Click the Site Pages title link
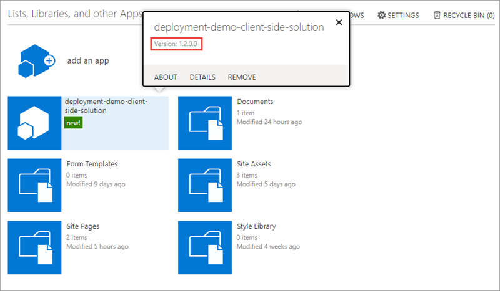This screenshot has height=291, width=500. tap(83, 226)
